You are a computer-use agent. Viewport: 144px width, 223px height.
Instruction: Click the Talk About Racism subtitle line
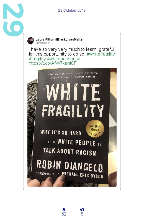click(x=70, y=152)
